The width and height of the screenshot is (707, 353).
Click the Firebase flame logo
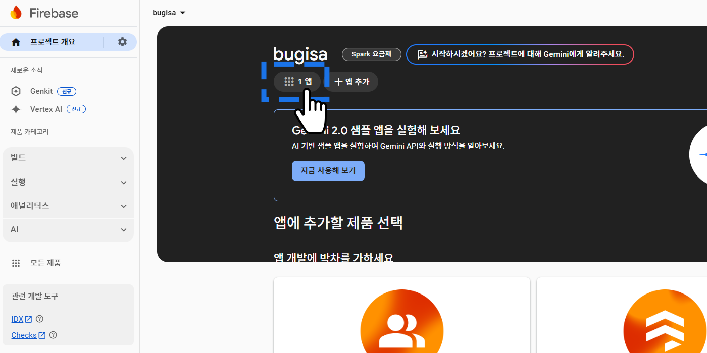[16, 13]
